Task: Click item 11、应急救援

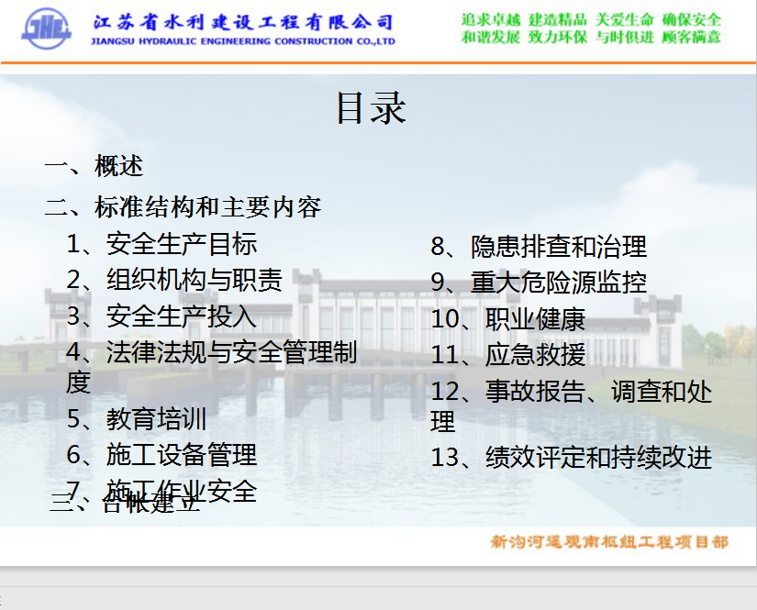Action: (508, 355)
